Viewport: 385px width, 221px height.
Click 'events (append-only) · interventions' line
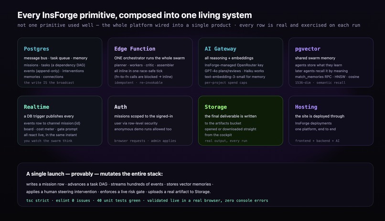coord(54,71)
